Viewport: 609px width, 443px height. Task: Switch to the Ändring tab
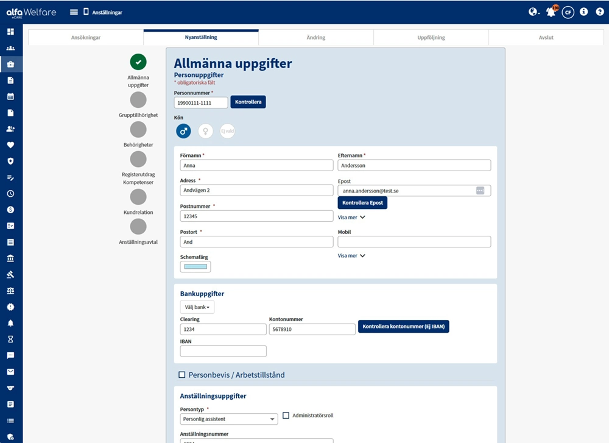[315, 37]
